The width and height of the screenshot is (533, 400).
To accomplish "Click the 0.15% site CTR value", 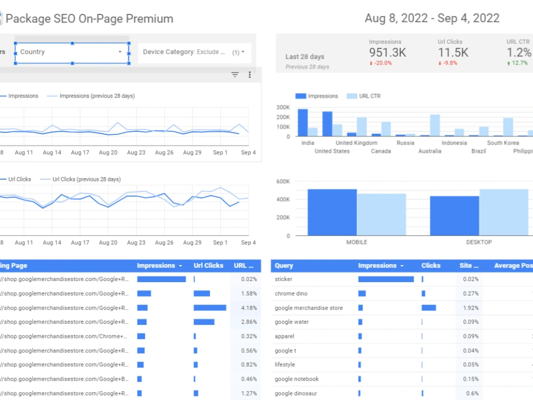I will coord(471,379).
